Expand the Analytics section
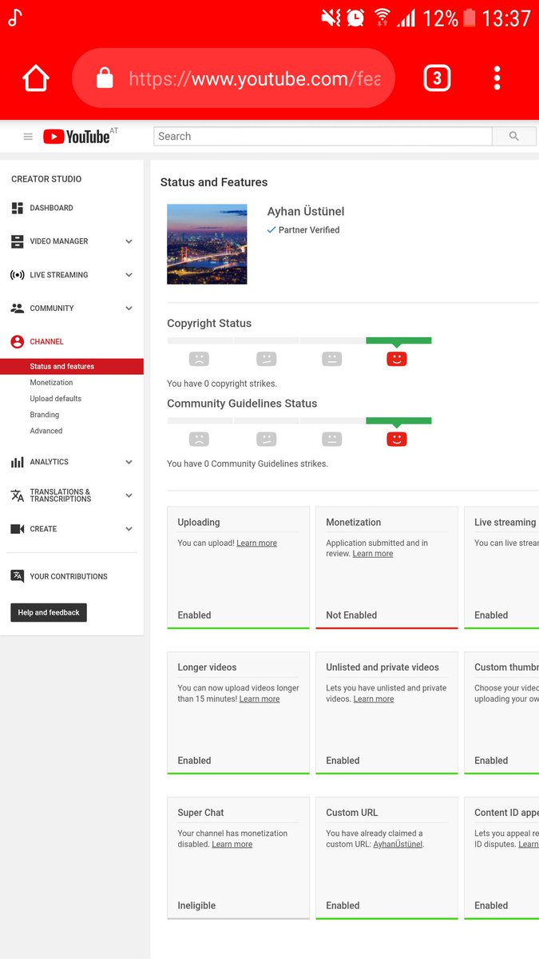The height and width of the screenshot is (959, 539). point(129,462)
